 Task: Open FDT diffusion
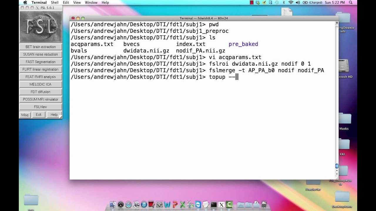(x=41, y=92)
